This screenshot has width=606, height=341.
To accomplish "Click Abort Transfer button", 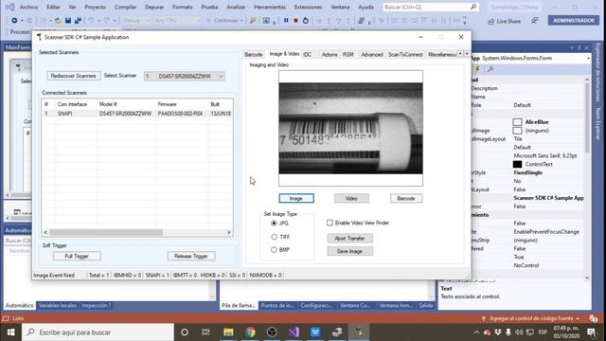I will (x=349, y=238).
